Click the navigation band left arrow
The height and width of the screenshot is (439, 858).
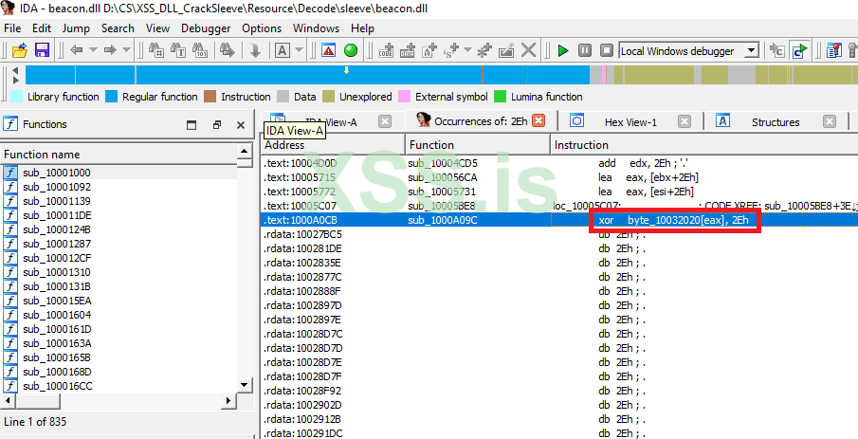coord(16,70)
